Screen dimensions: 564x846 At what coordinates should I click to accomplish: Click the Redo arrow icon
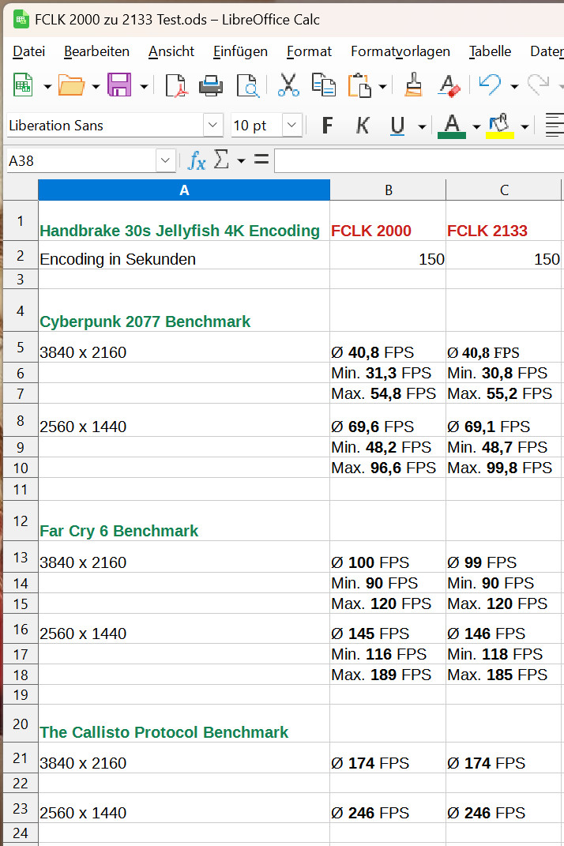pyautogui.click(x=538, y=85)
